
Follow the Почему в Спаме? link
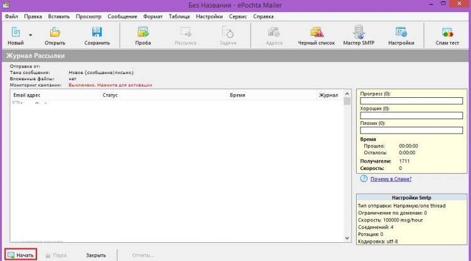tap(391, 179)
